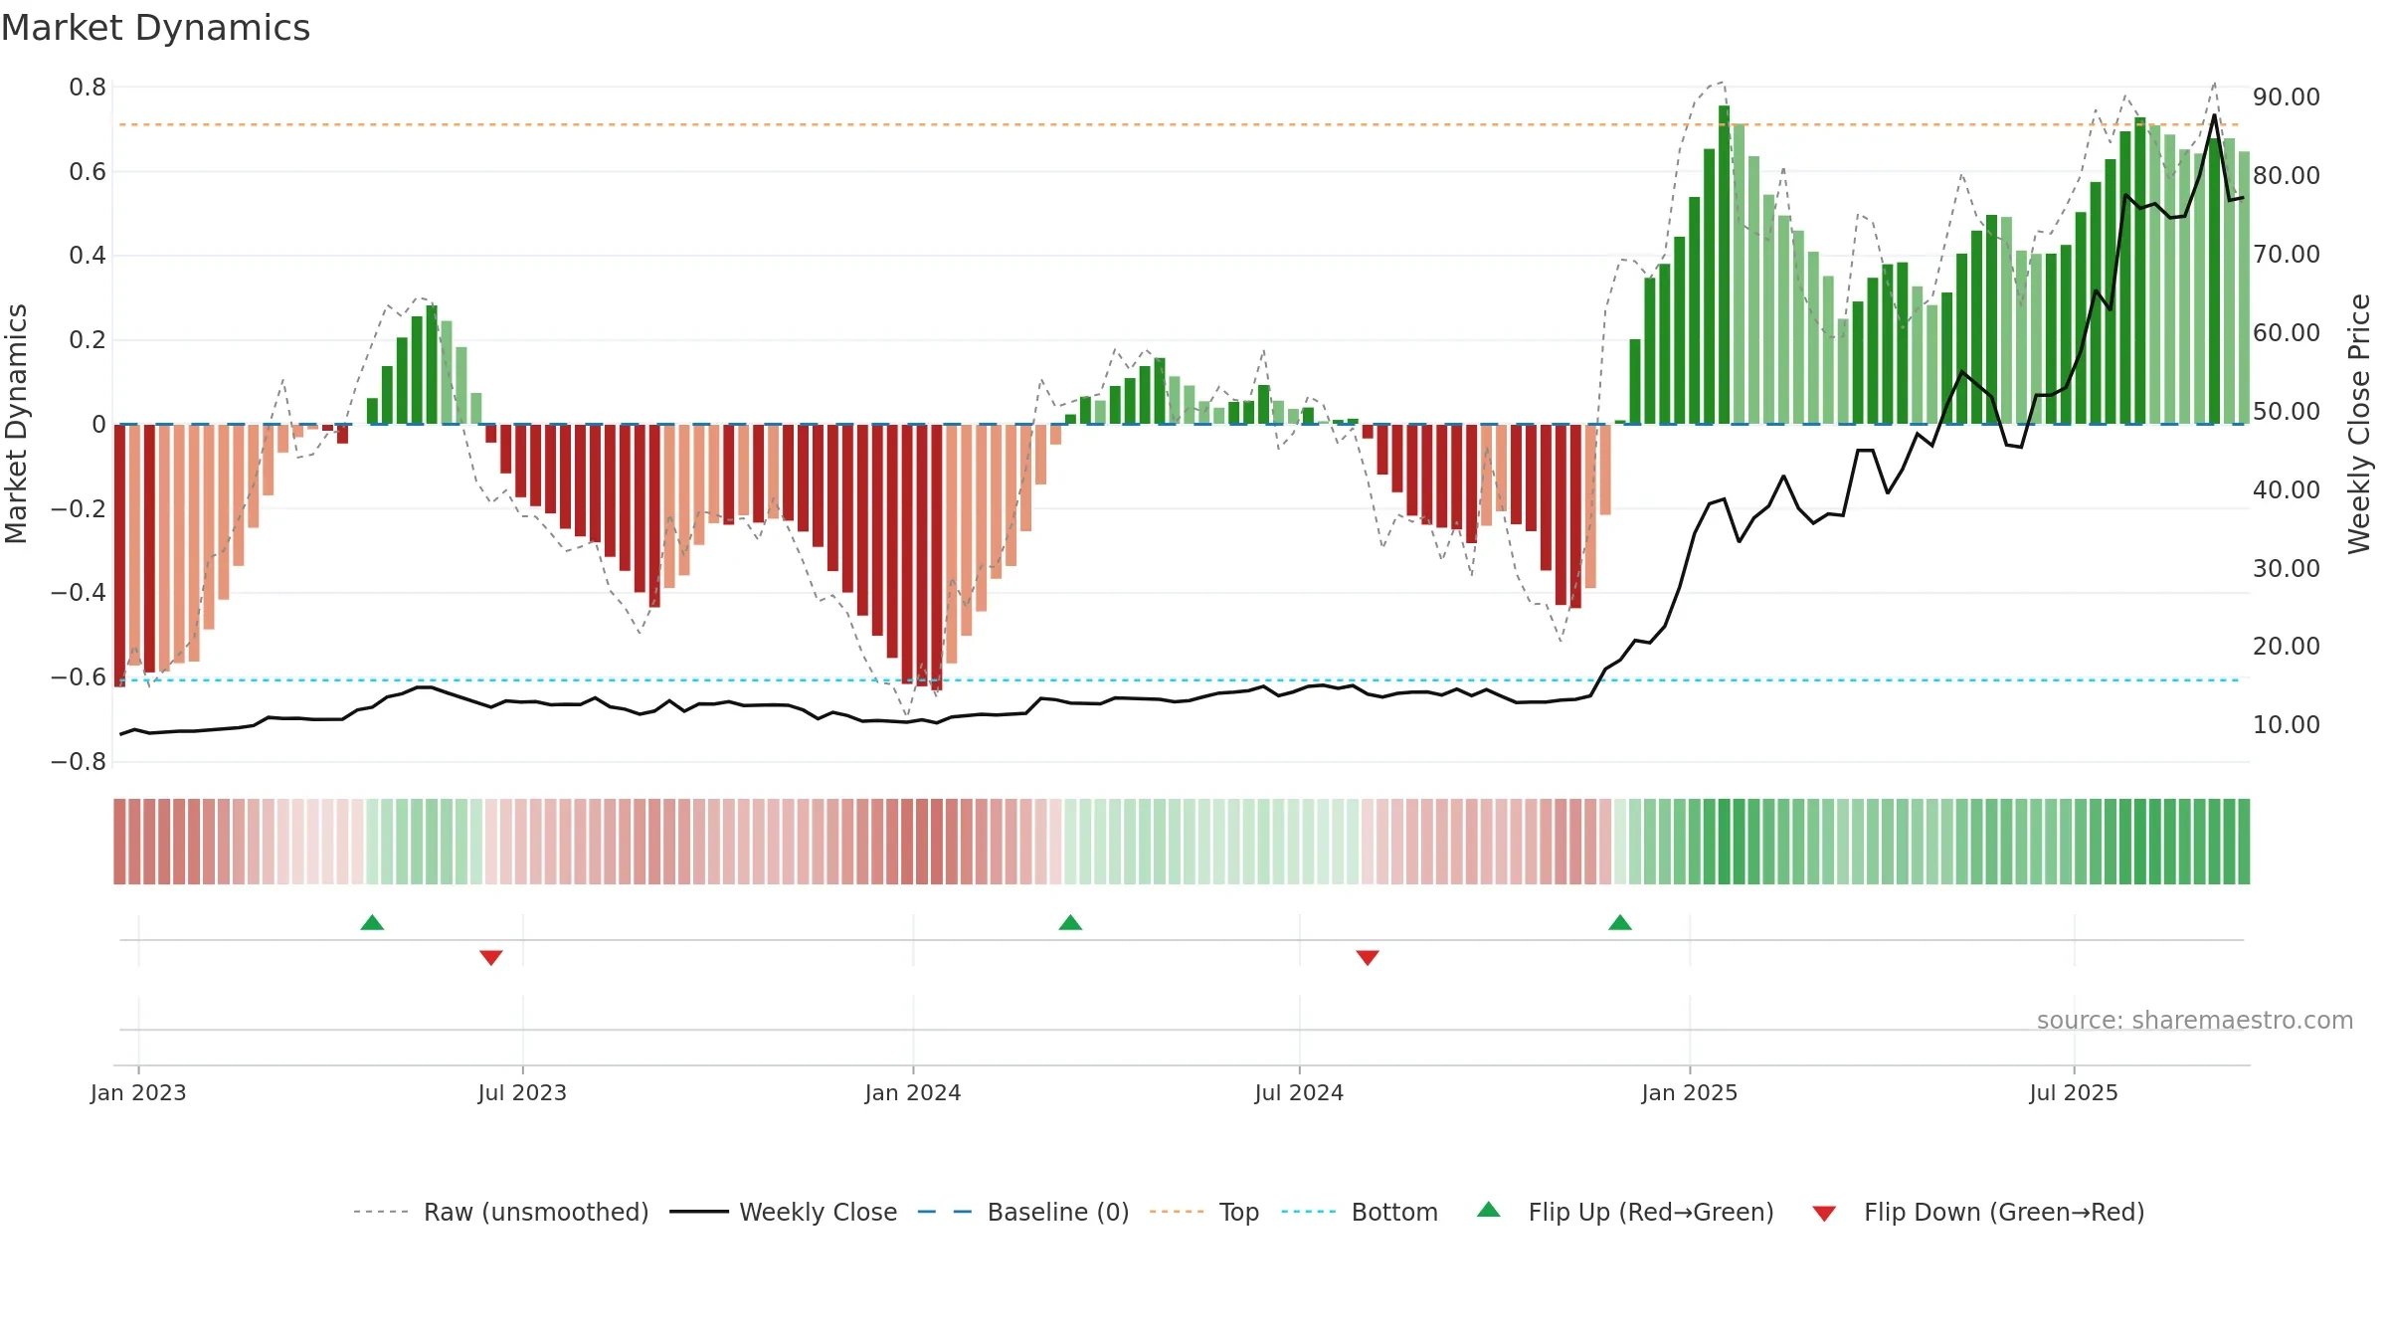Screen dimensions: 2387x1343
Task: Click the green Flip Up legend triangle icon
Action: click(1489, 1210)
